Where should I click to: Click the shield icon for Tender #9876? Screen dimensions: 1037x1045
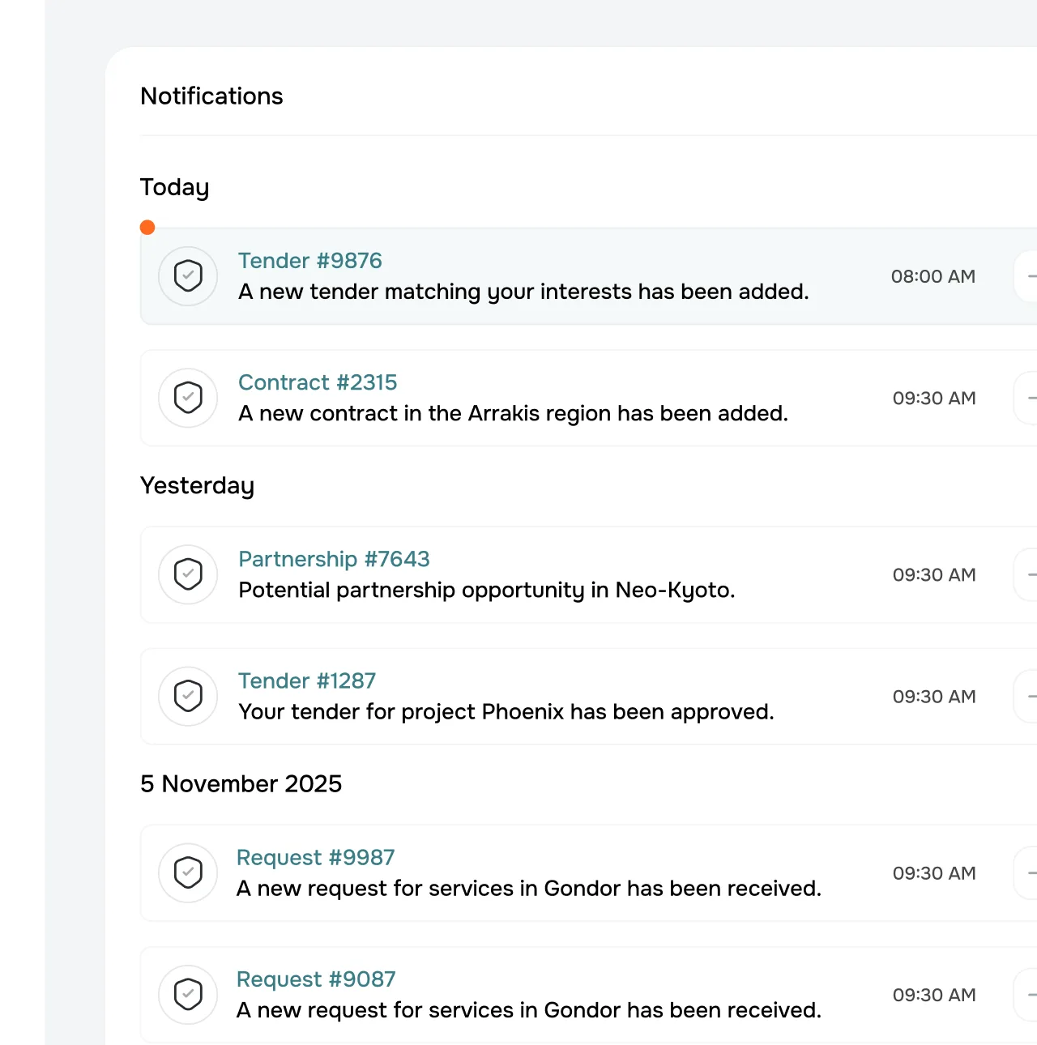(x=188, y=276)
